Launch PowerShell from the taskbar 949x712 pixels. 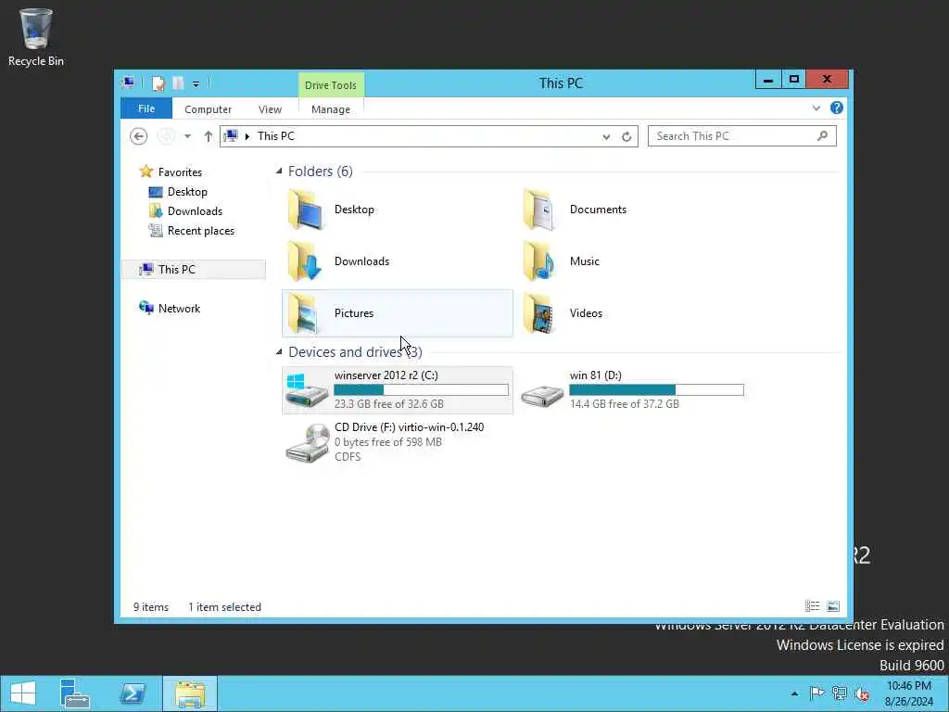pos(132,693)
